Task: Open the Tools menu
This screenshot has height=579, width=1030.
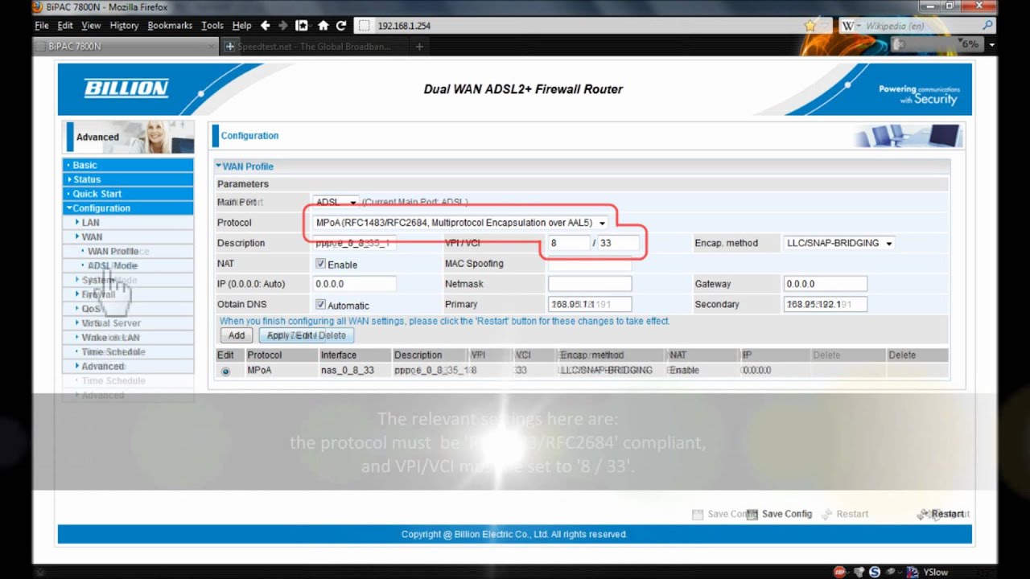Action: (212, 26)
